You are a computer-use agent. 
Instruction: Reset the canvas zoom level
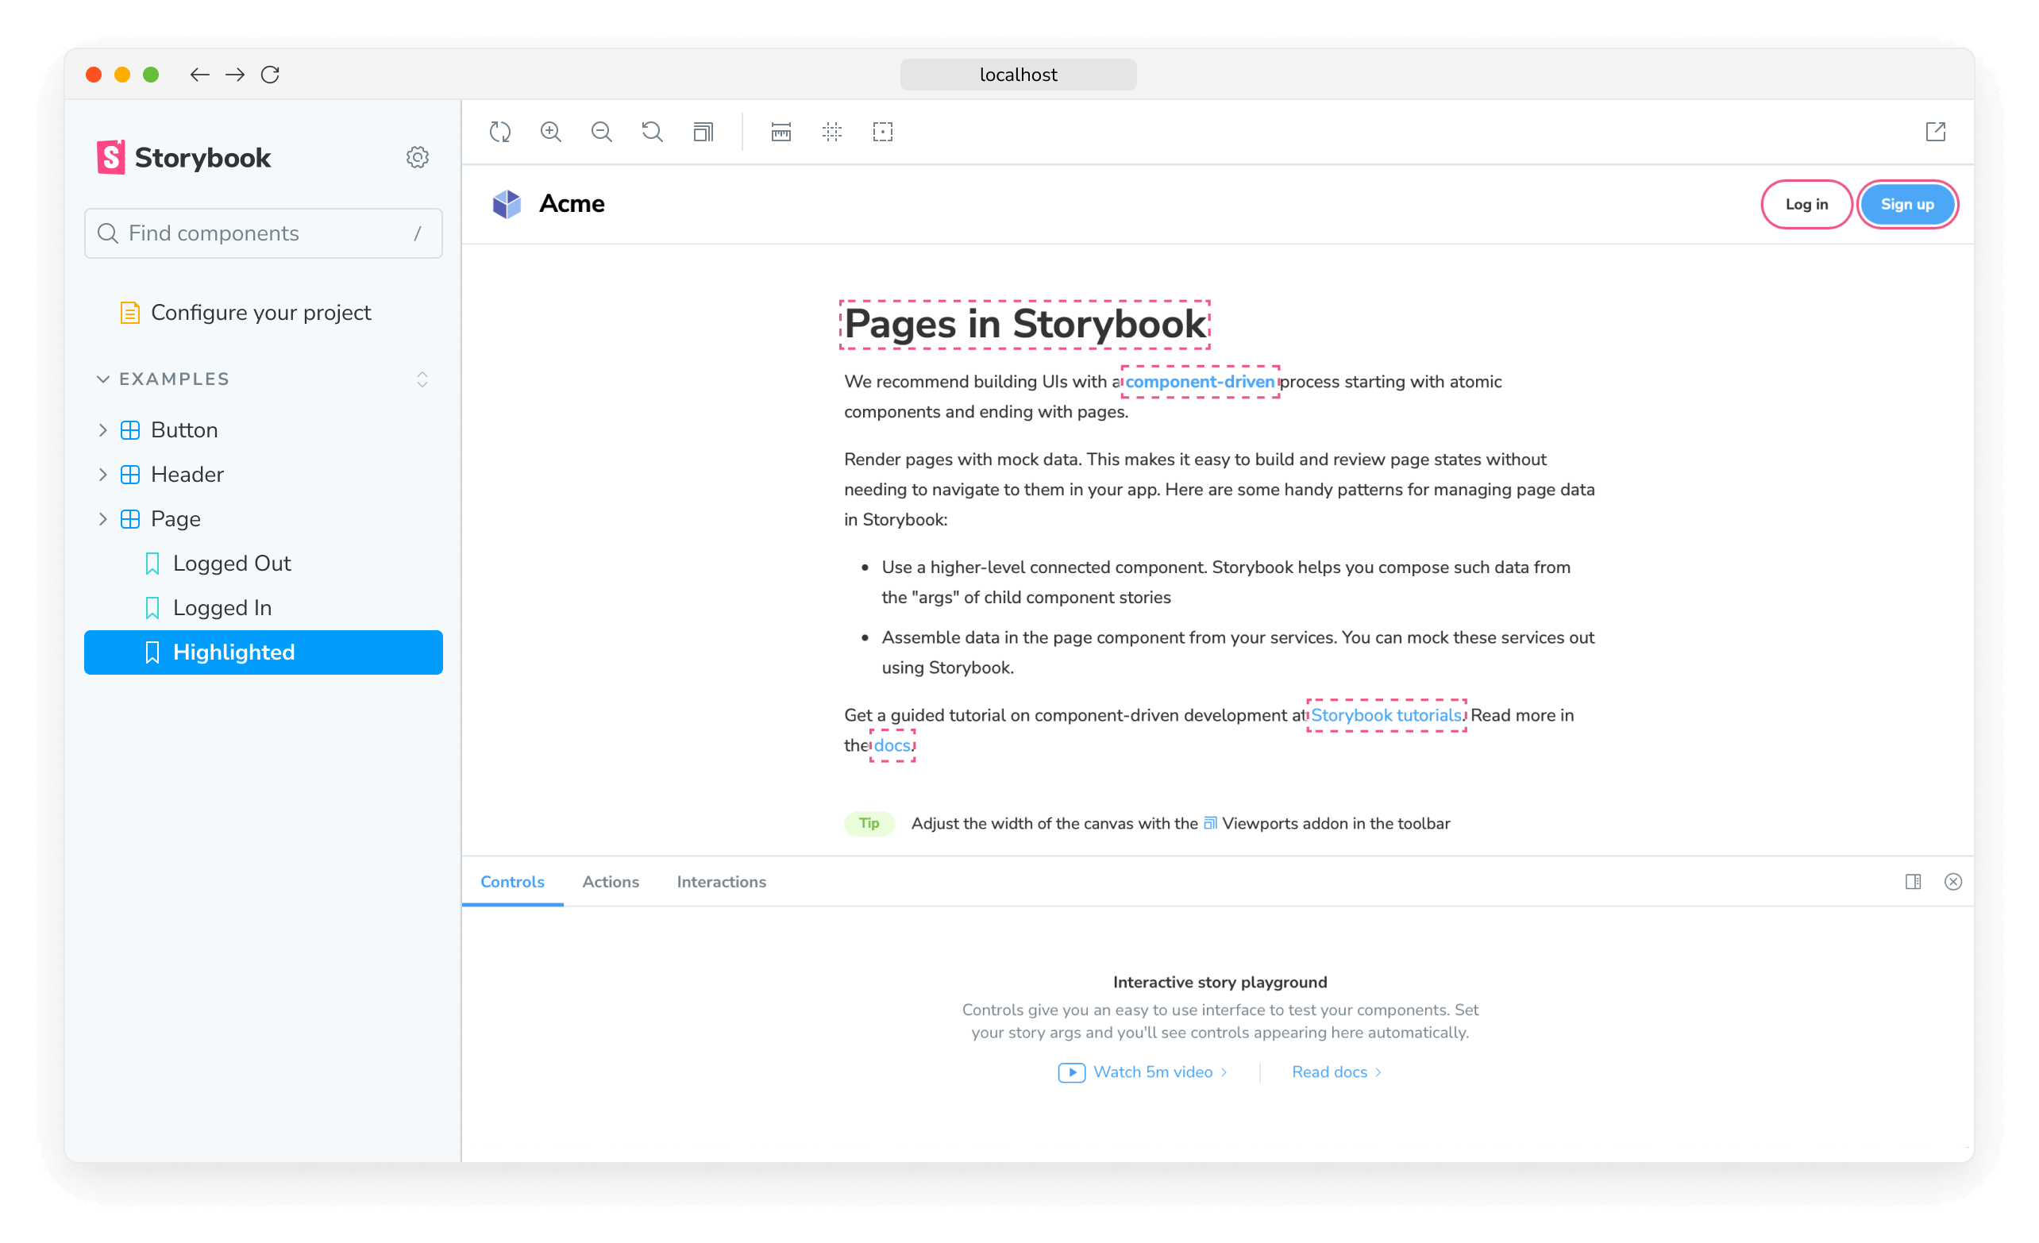(652, 133)
